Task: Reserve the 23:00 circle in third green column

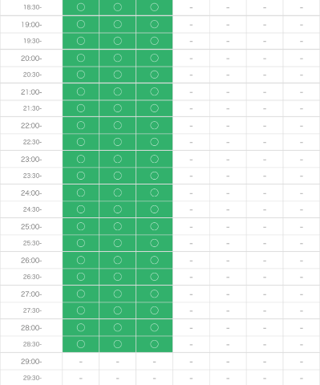Action: [154, 159]
